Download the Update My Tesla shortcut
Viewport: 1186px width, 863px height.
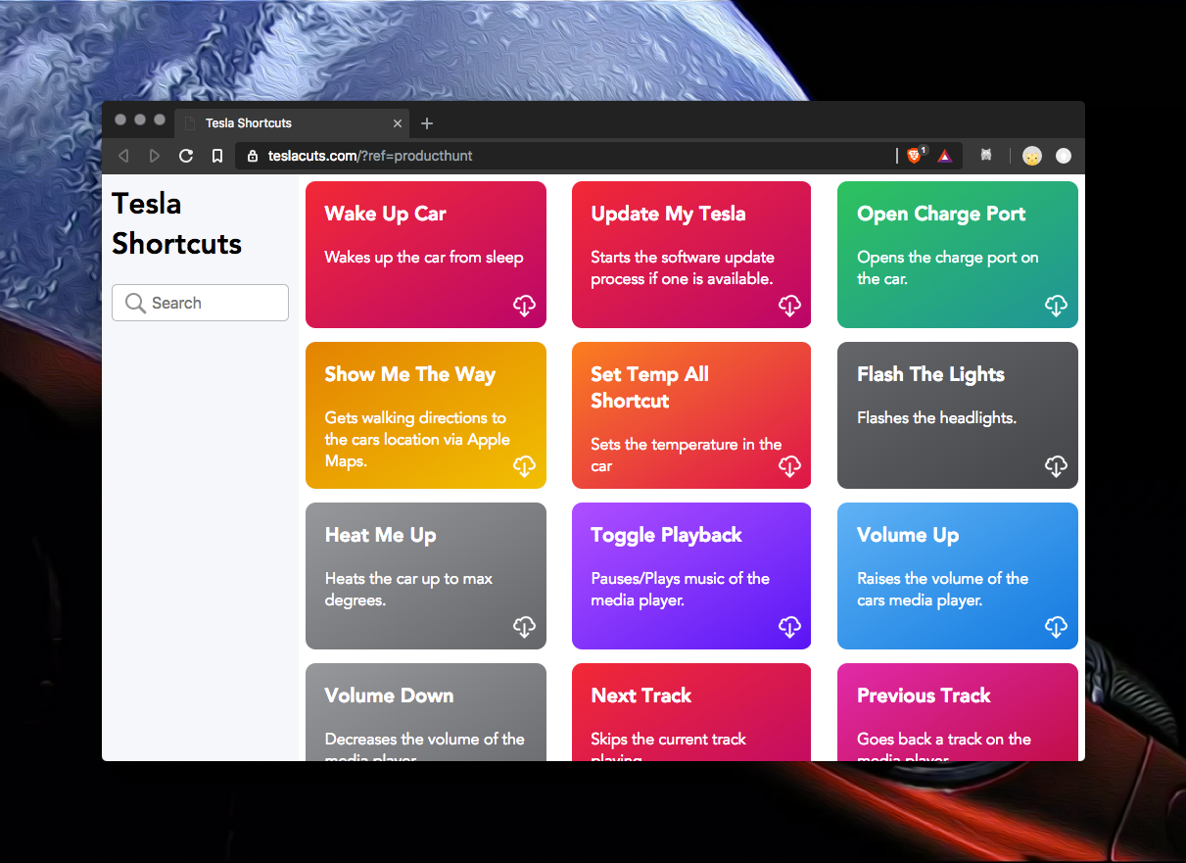pos(790,306)
